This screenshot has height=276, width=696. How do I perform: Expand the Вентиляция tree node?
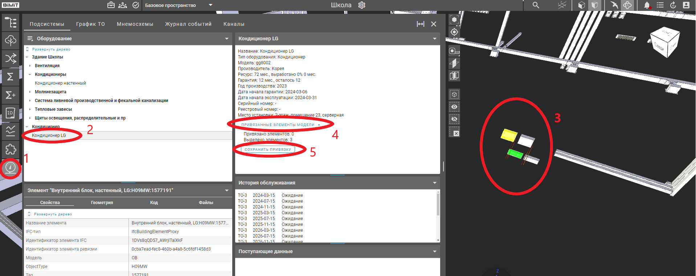(x=30, y=66)
